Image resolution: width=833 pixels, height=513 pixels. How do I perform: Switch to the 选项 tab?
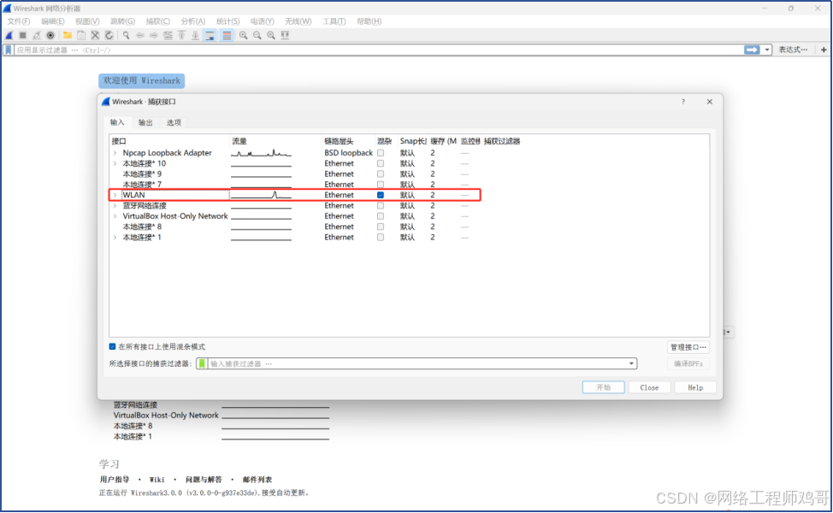click(174, 122)
